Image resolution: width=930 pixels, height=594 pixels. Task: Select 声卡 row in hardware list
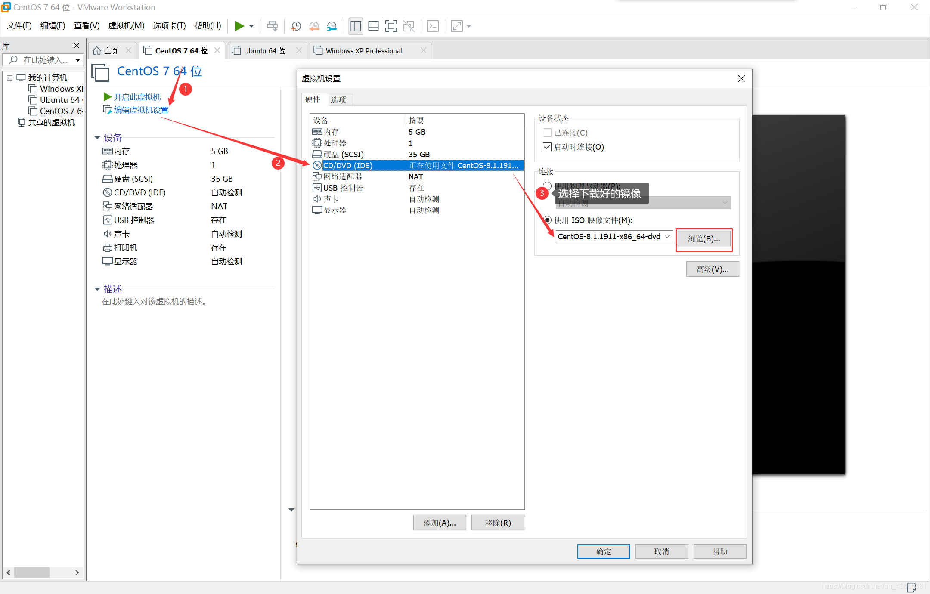pos(417,199)
